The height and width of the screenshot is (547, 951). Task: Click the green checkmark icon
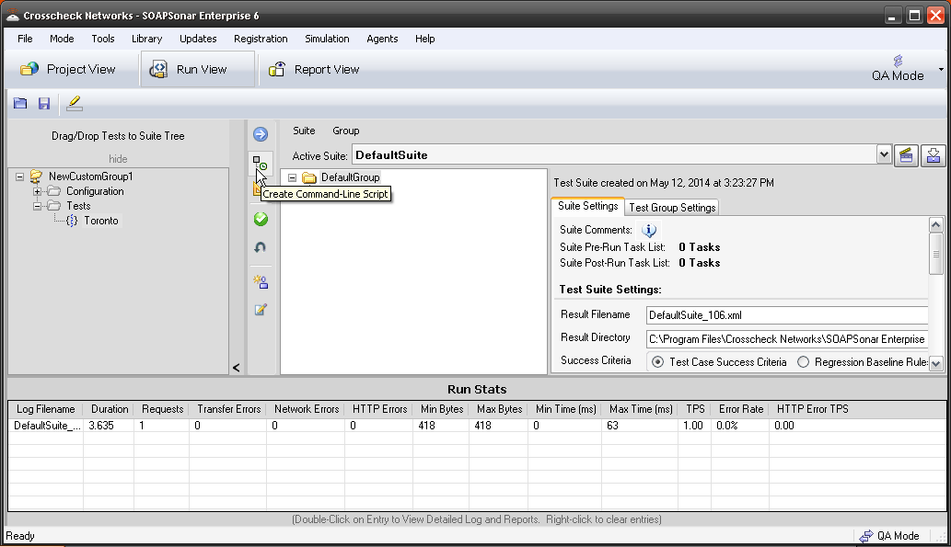coord(261,219)
